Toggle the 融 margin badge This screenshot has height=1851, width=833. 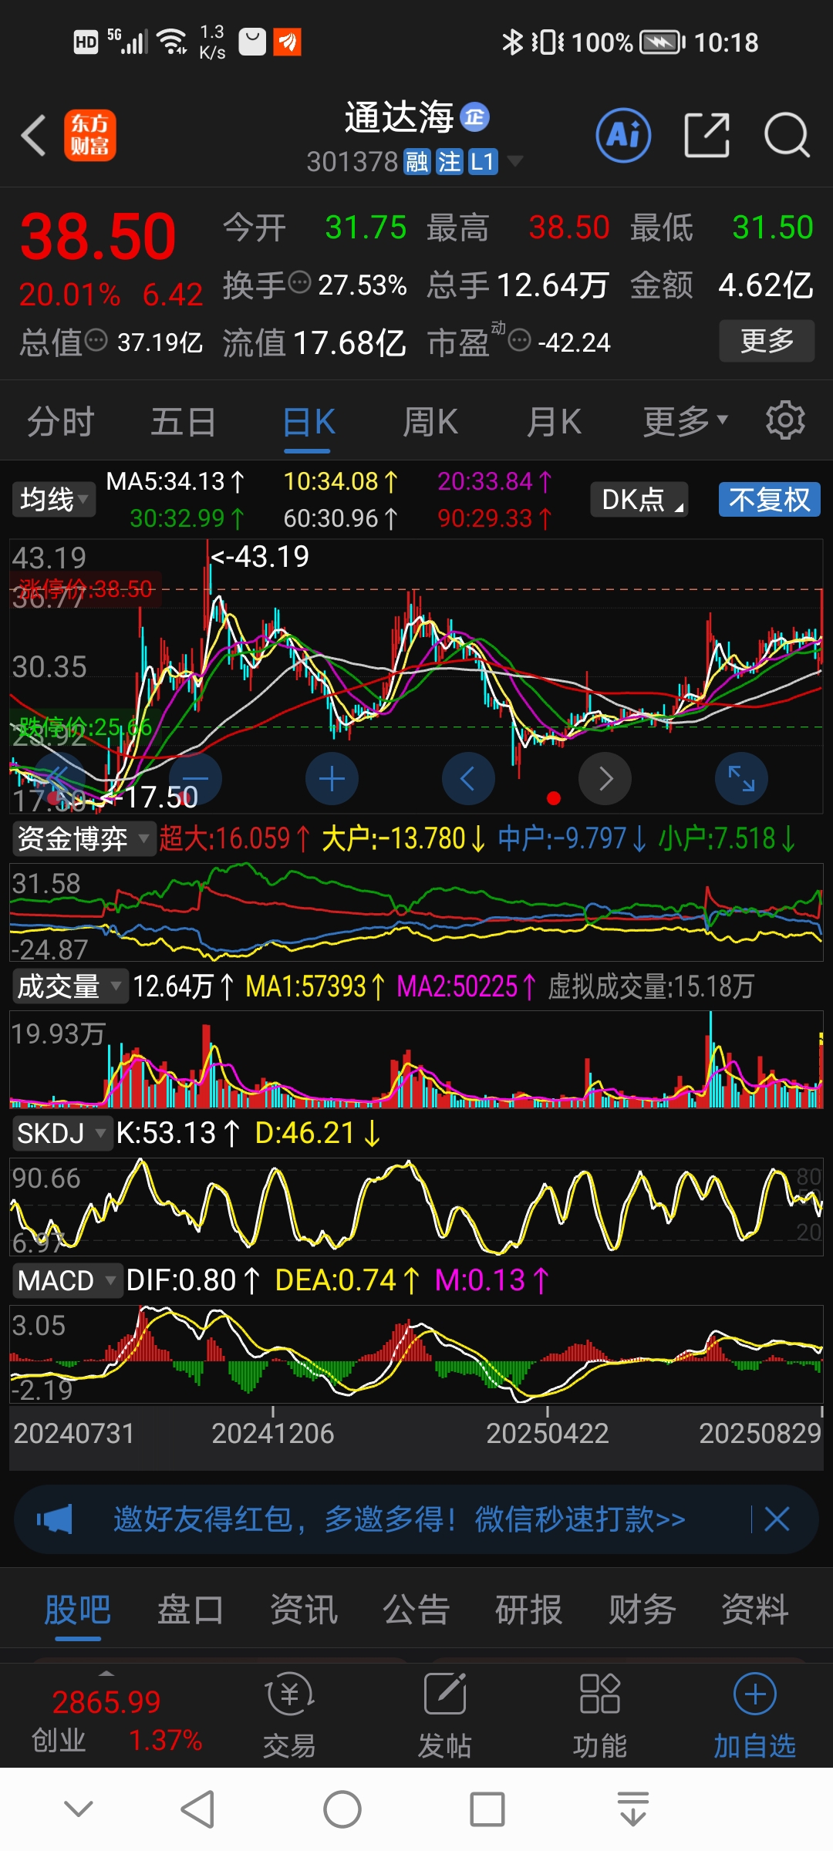point(416,162)
